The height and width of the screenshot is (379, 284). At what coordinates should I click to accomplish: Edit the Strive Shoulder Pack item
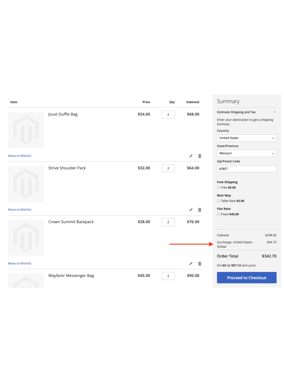tap(191, 210)
